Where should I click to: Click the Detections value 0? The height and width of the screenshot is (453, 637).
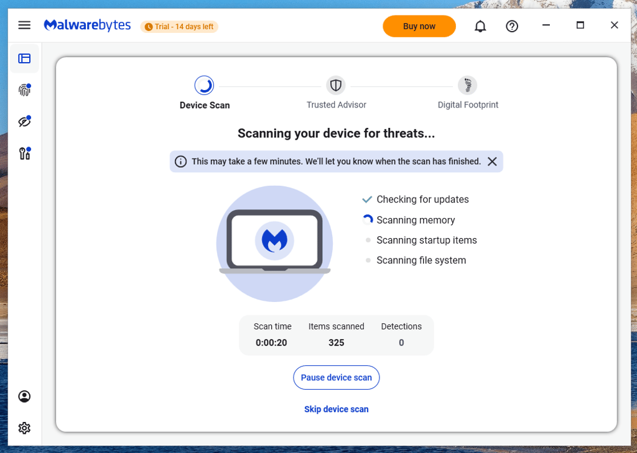(x=401, y=342)
